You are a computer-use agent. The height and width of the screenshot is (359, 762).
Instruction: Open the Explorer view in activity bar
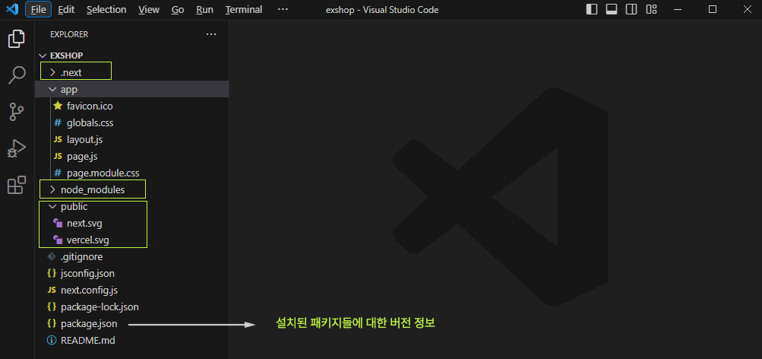tap(17, 39)
